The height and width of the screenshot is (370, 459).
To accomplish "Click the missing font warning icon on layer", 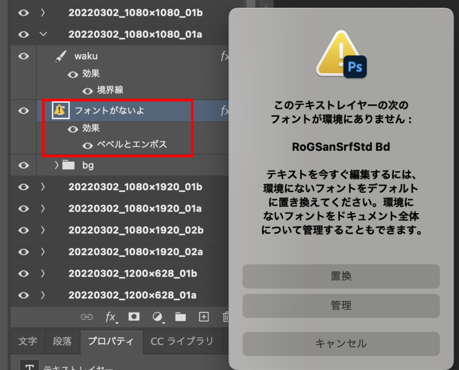I will [x=60, y=110].
